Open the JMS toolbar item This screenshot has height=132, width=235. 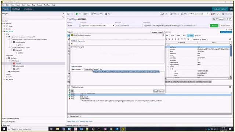click(x=184, y=14)
